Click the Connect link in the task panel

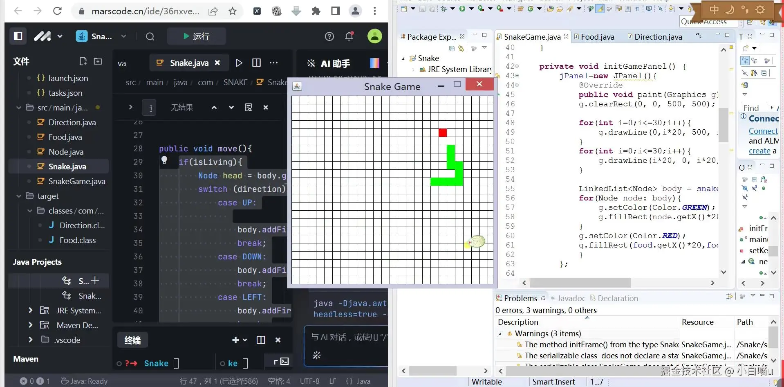pos(763,131)
